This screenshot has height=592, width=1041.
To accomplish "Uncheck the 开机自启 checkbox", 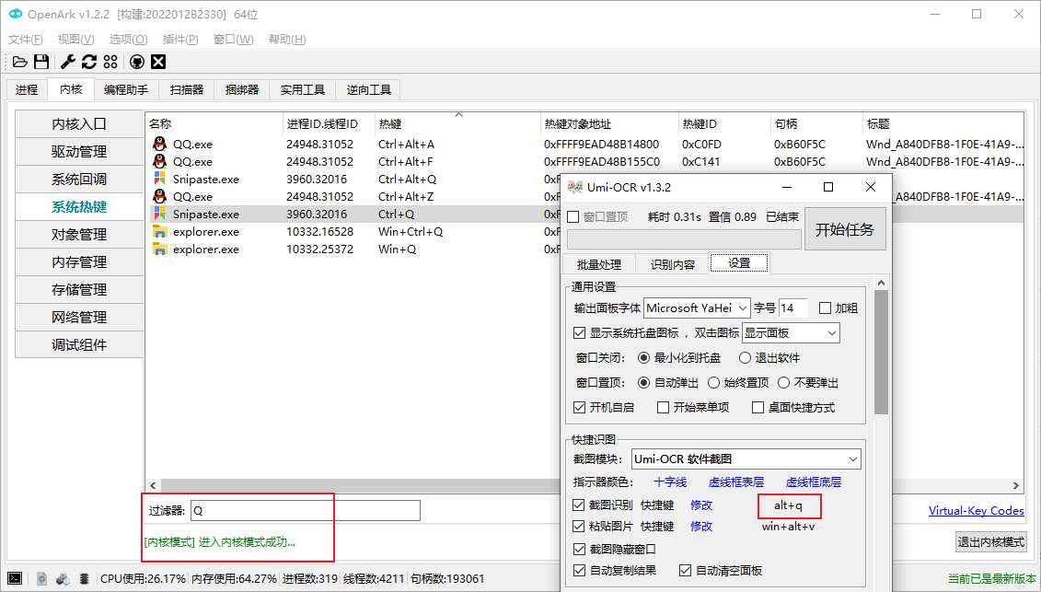I will click(x=579, y=407).
